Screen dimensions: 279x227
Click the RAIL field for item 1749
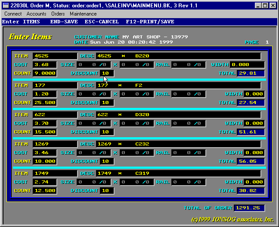(x=189, y=182)
